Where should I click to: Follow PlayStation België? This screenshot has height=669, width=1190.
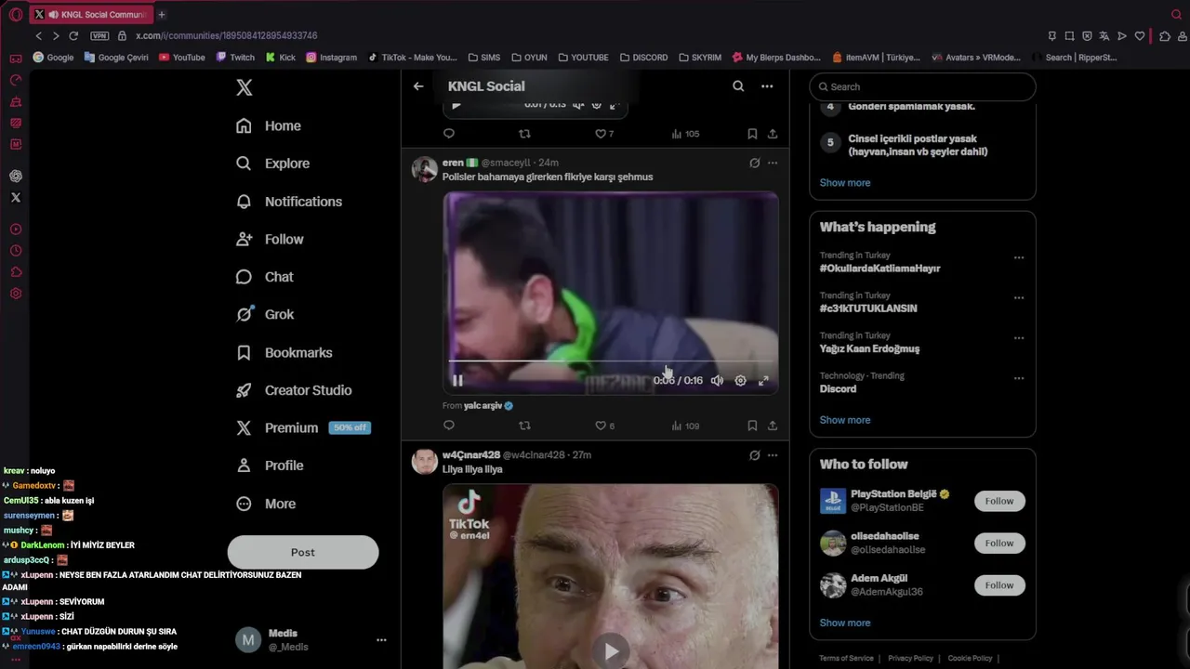coord(999,501)
